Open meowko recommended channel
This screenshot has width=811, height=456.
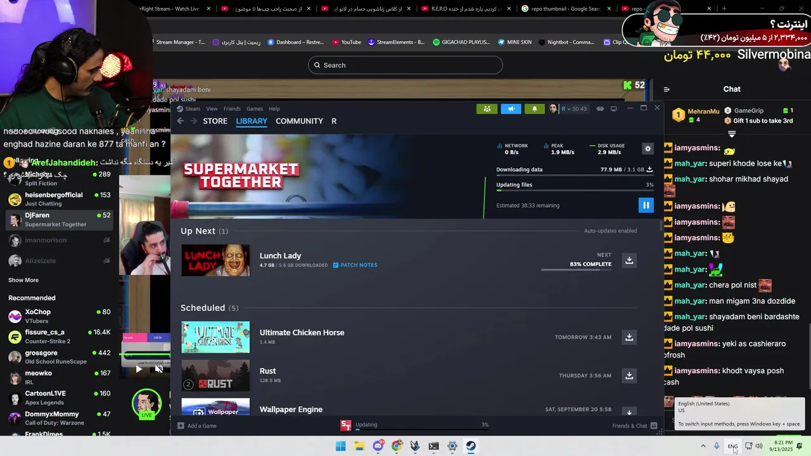pos(59,377)
